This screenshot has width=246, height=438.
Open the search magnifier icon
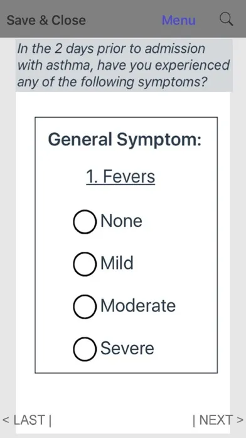pyautogui.click(x=226, y=20)
